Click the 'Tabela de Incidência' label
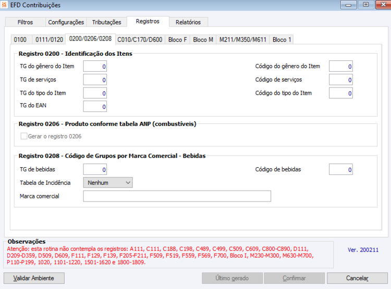Viewport: 391px width, 289px height. [x=45, y=183]
